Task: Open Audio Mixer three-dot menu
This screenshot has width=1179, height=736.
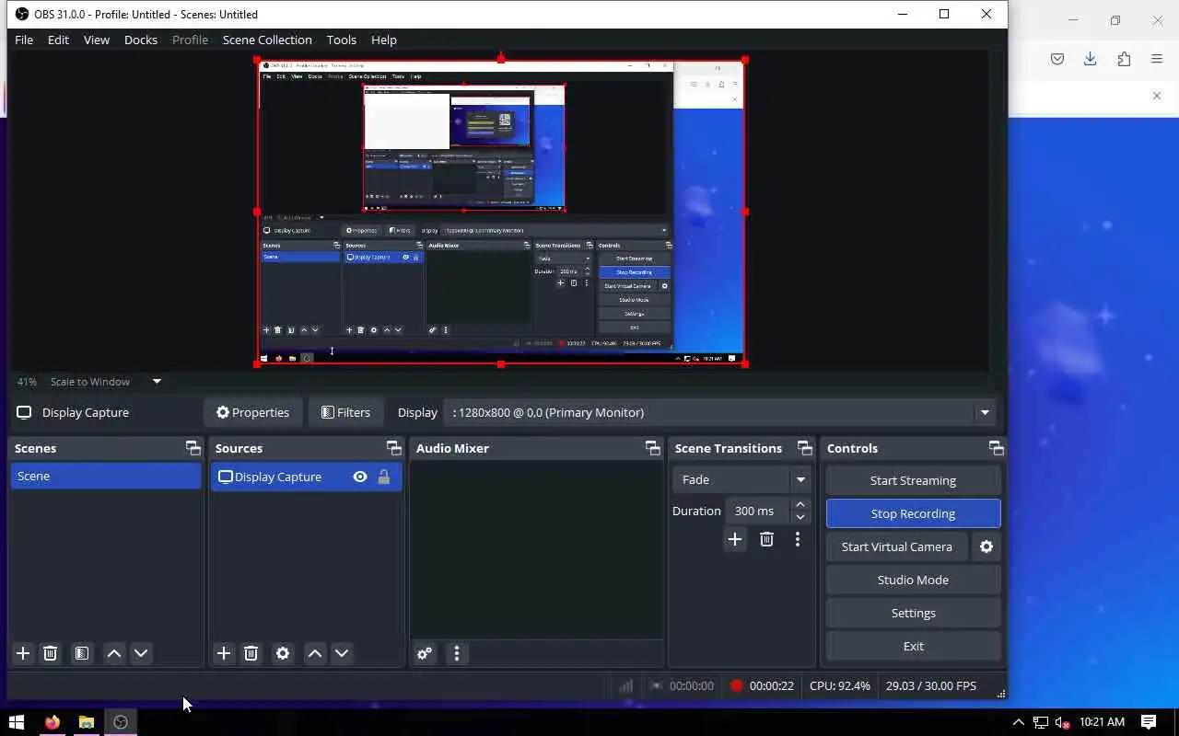Action: (x=457, y=653)
